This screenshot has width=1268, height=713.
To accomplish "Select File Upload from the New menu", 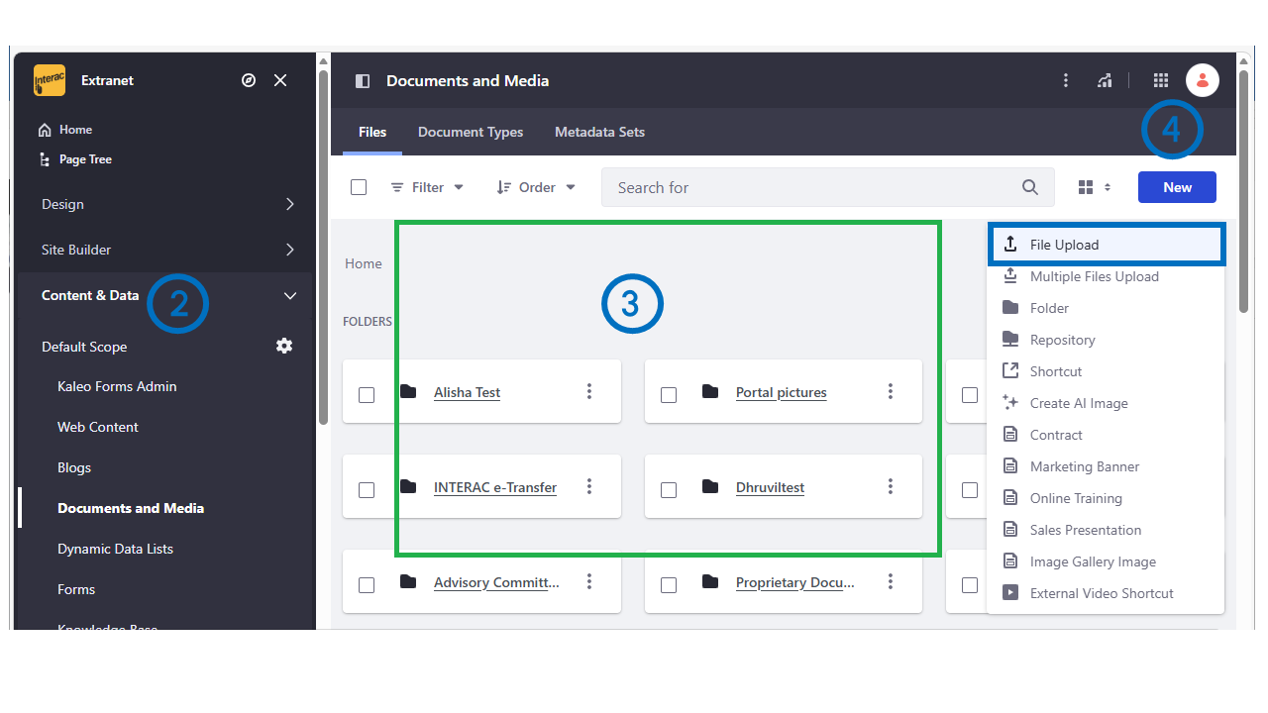I will [x=1107, y=245].
